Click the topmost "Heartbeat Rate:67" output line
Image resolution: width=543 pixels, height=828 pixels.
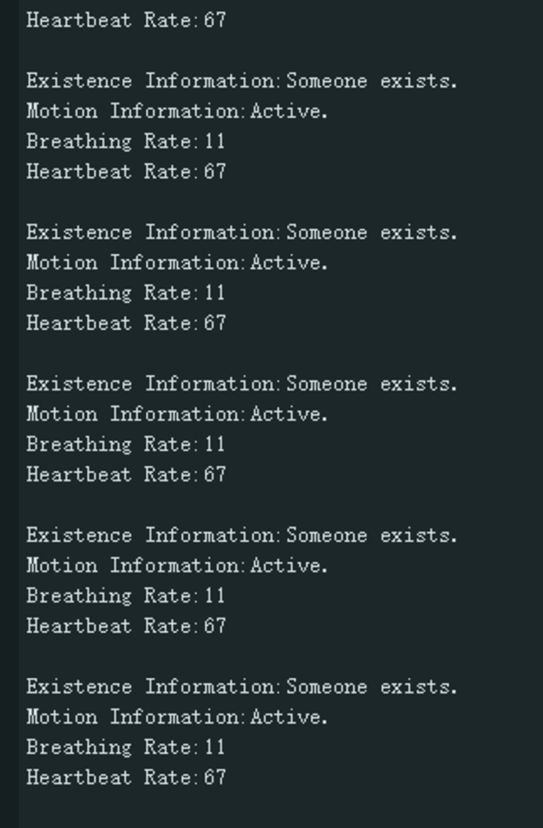[126, 20]
